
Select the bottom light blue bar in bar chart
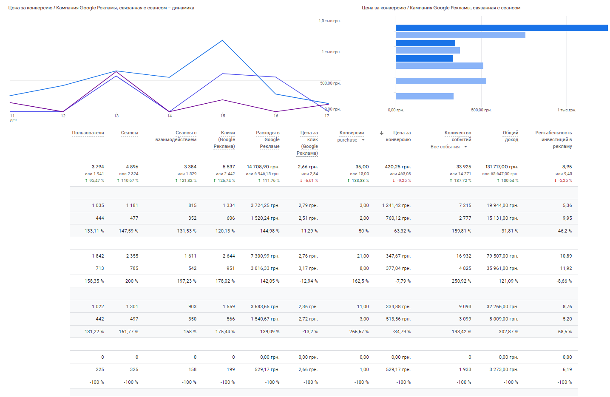[x=425, y=96]
